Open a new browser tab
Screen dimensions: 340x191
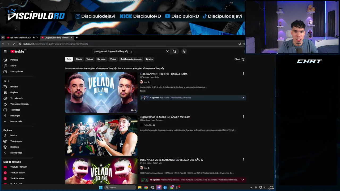pos(77,38)
